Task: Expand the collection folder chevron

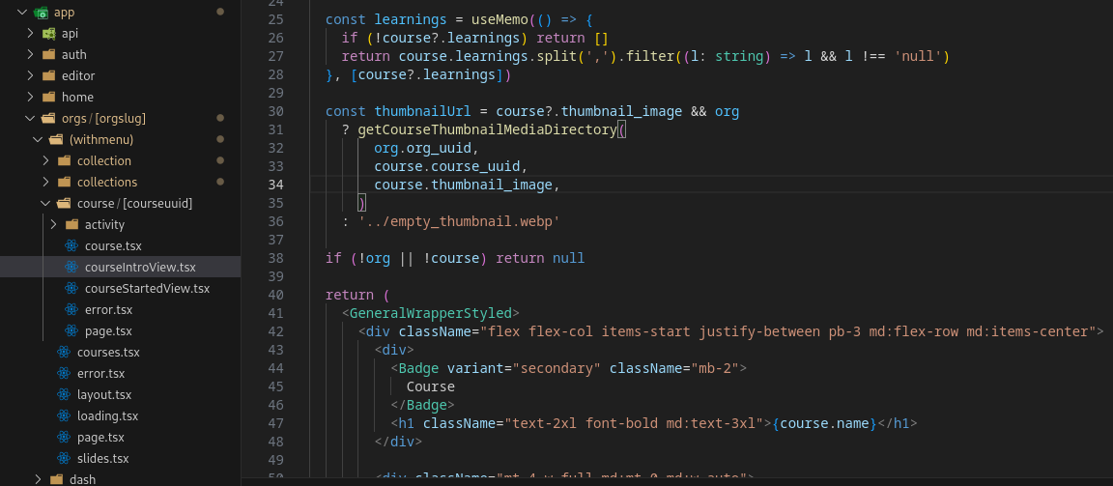Action: pos(45,161)
